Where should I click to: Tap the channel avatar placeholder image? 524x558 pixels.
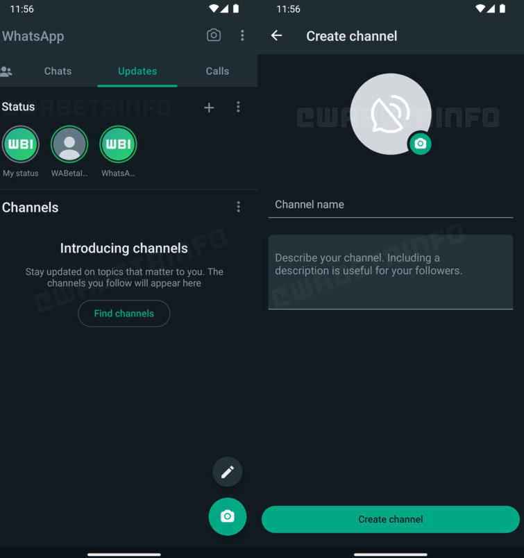389,112
